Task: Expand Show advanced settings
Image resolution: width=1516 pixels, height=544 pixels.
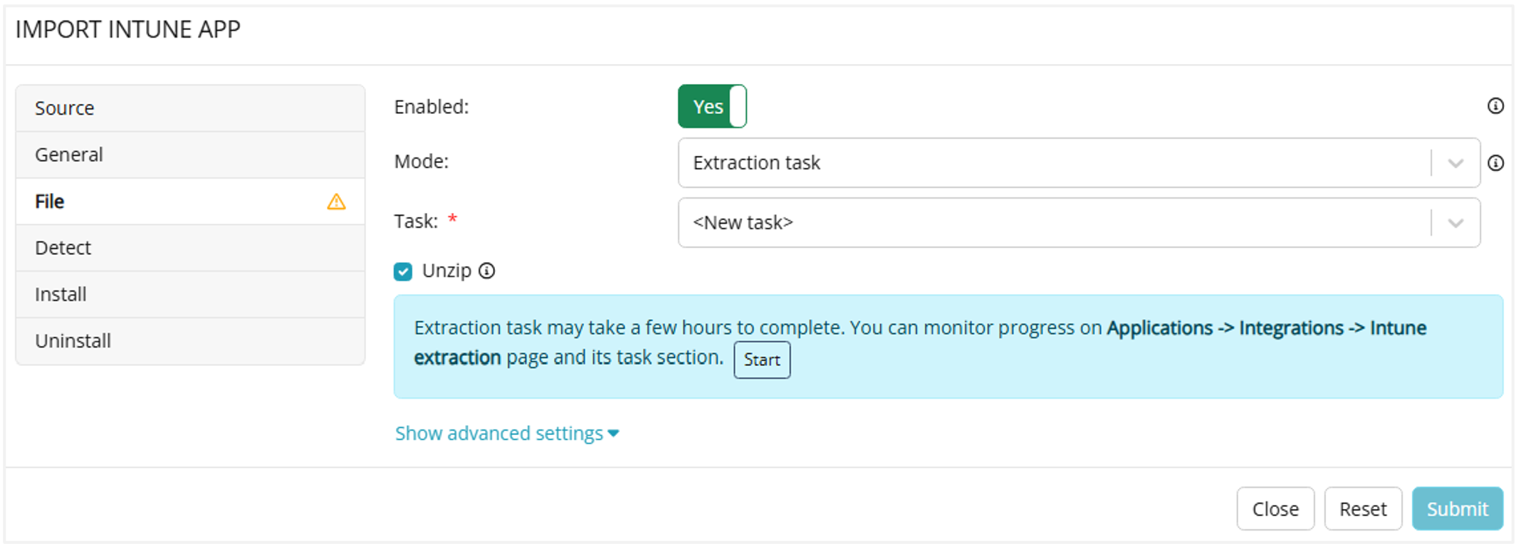Action: point(506,433)
